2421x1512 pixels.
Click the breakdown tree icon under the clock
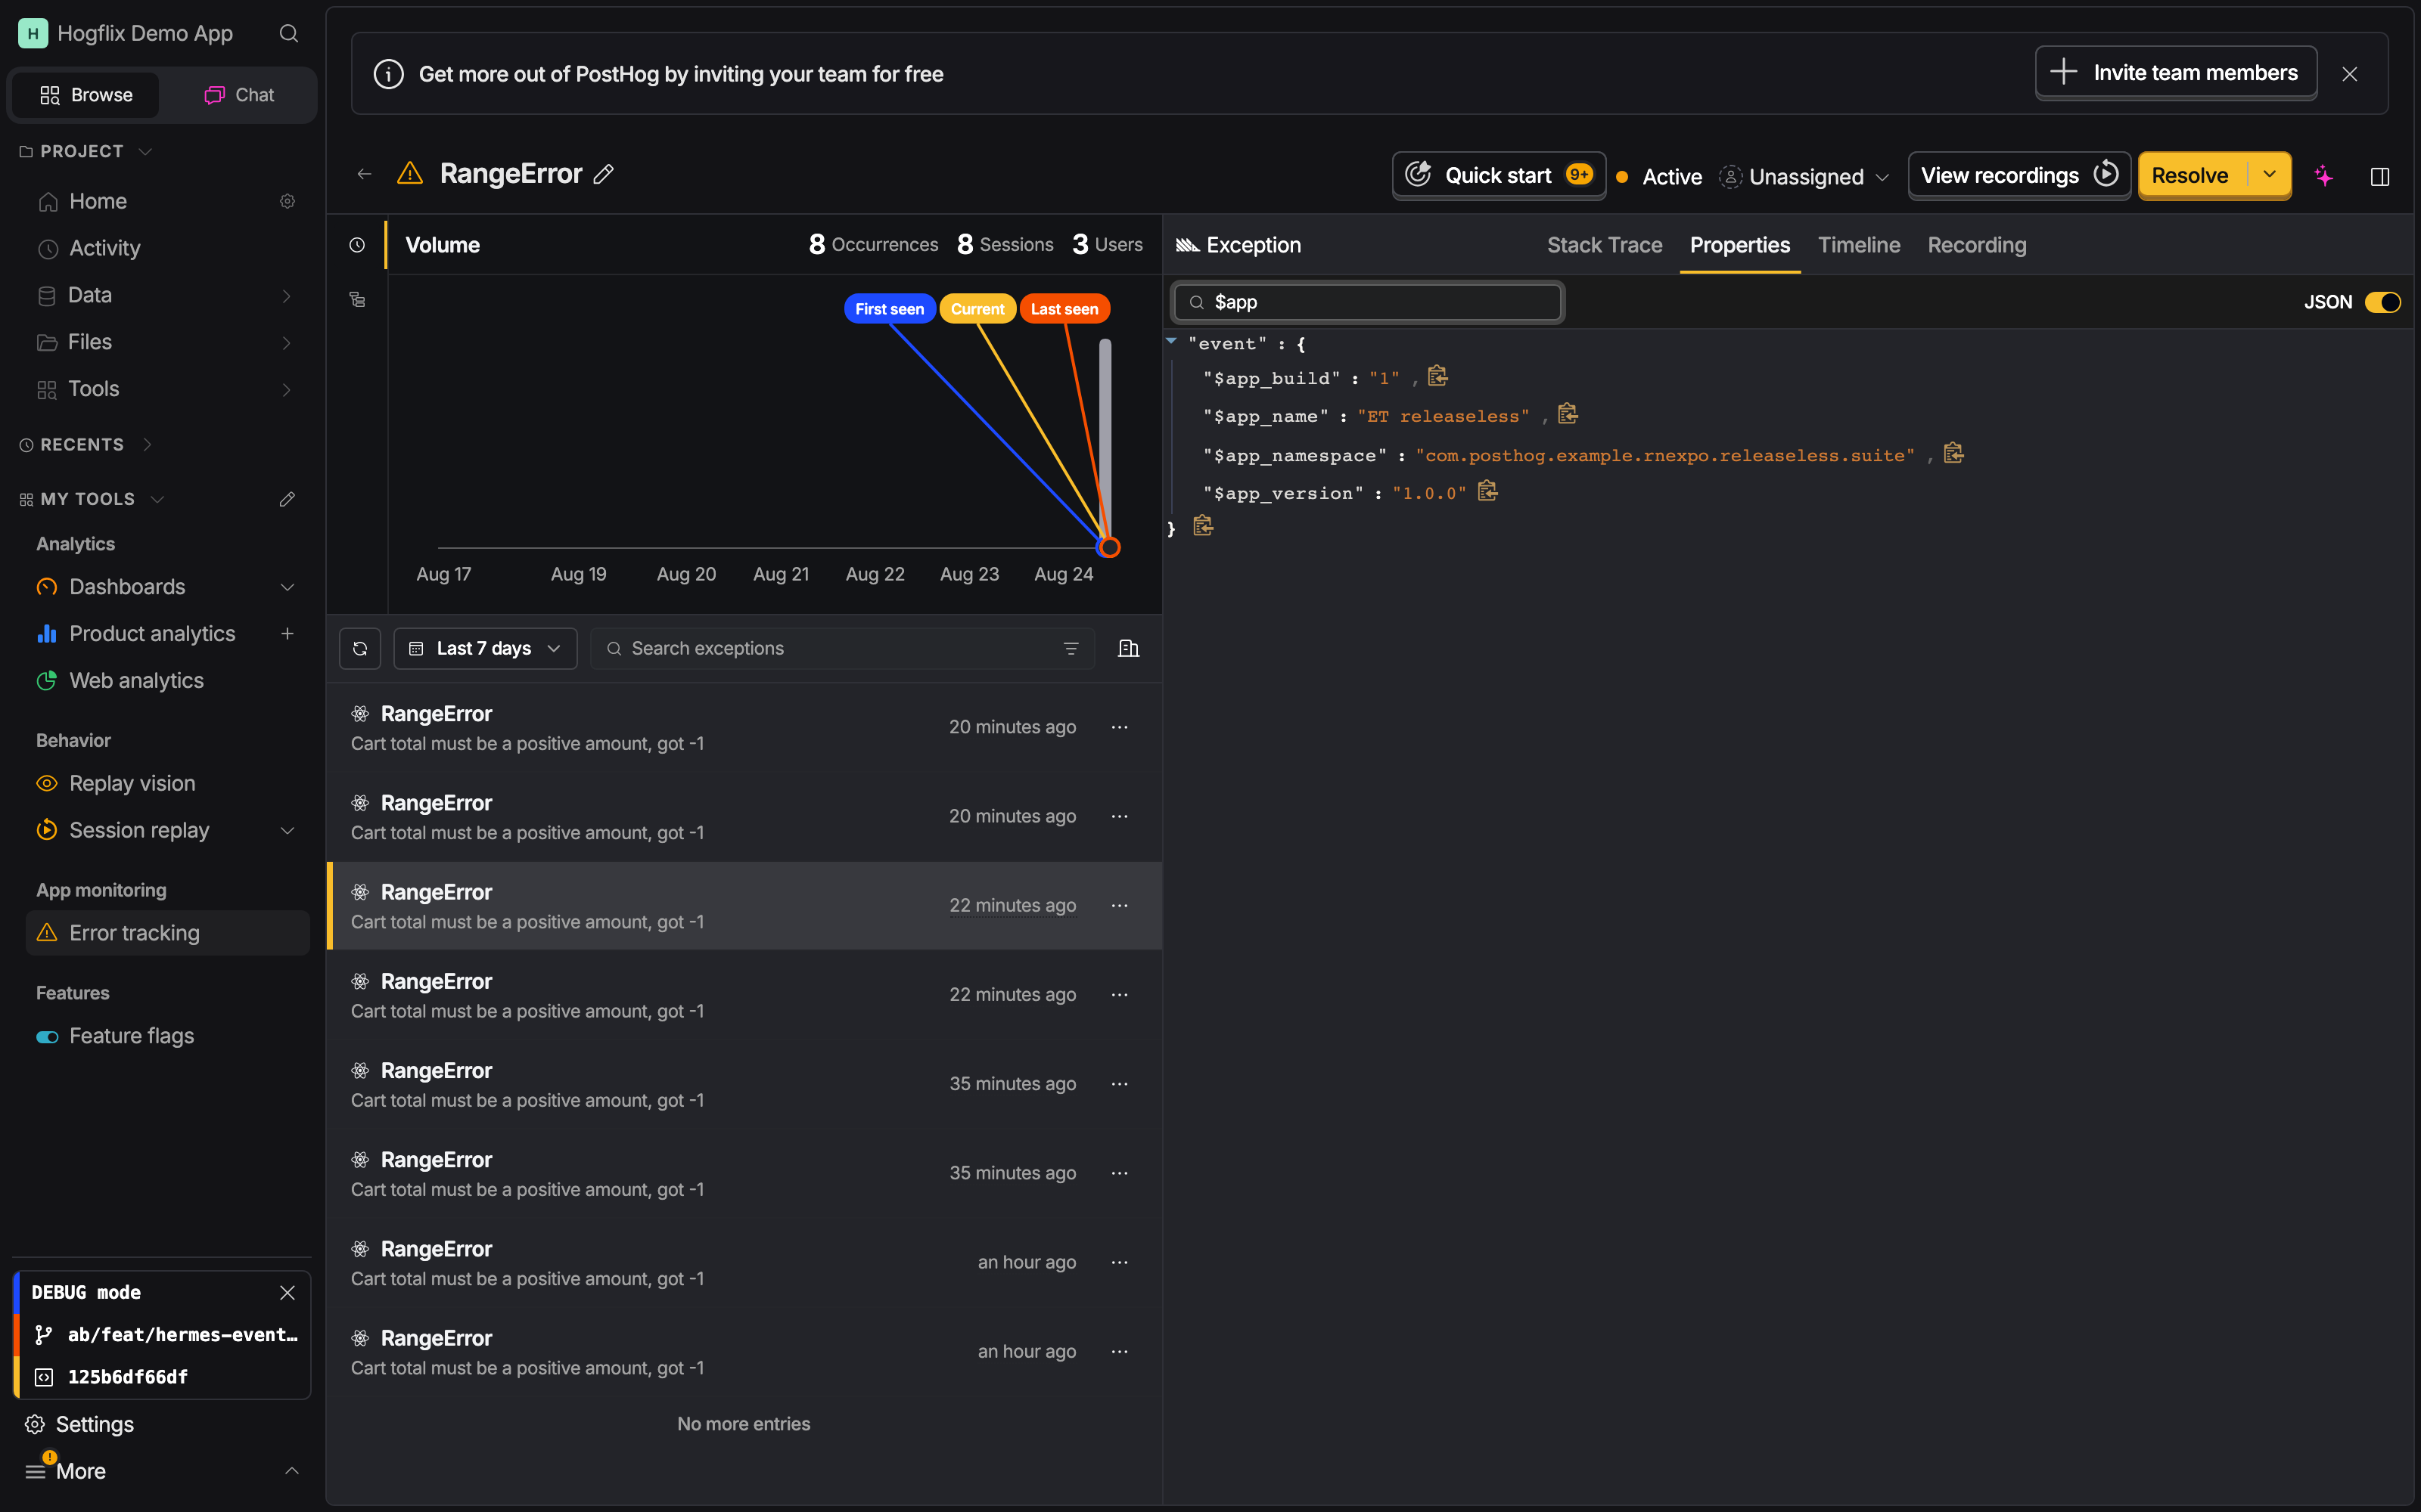357,299
